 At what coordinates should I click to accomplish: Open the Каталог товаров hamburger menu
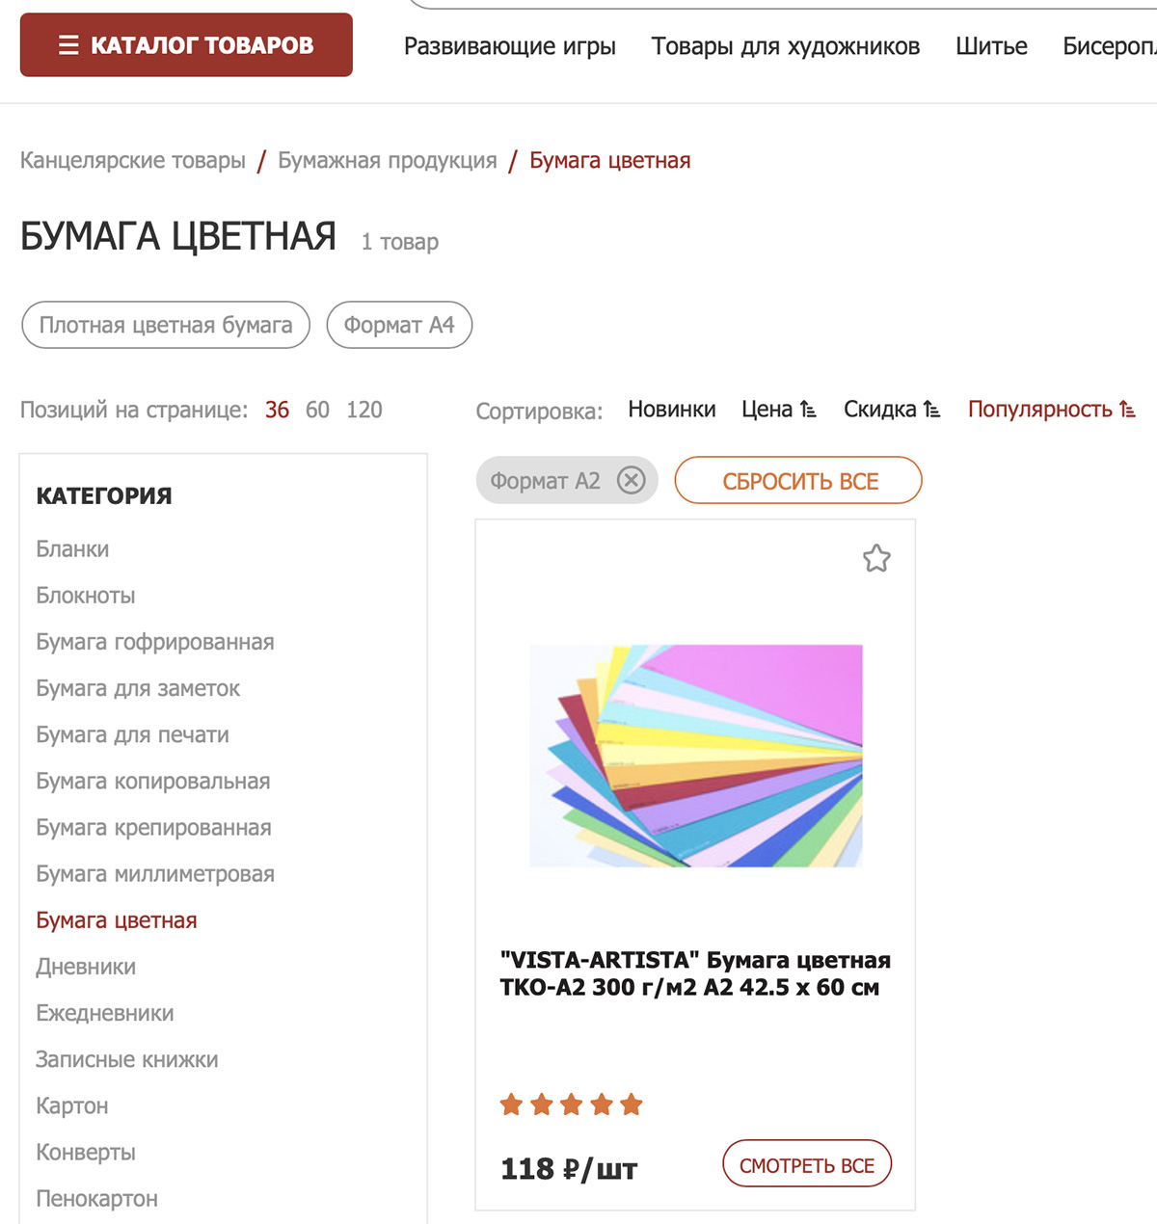point(186,44)
